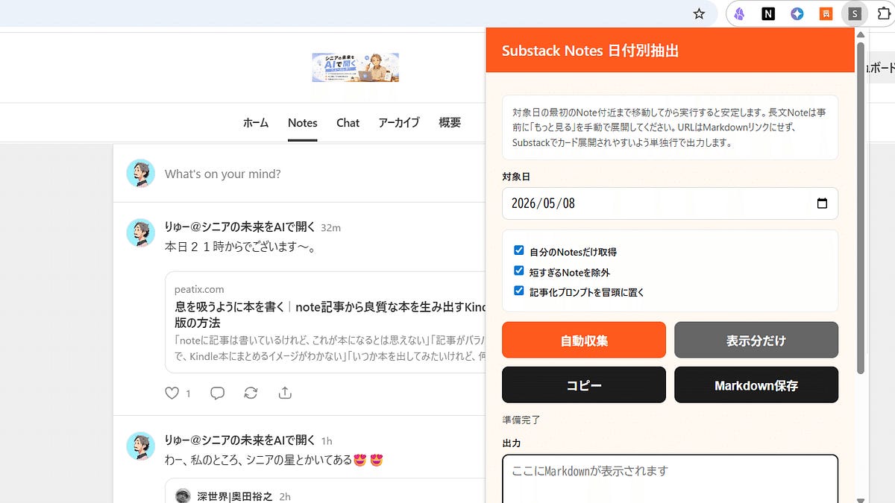Open the browser extensions puzzle icon
The width and height of the screenshot is (895, 503).
pyautogui.click(x=885, y=13)
